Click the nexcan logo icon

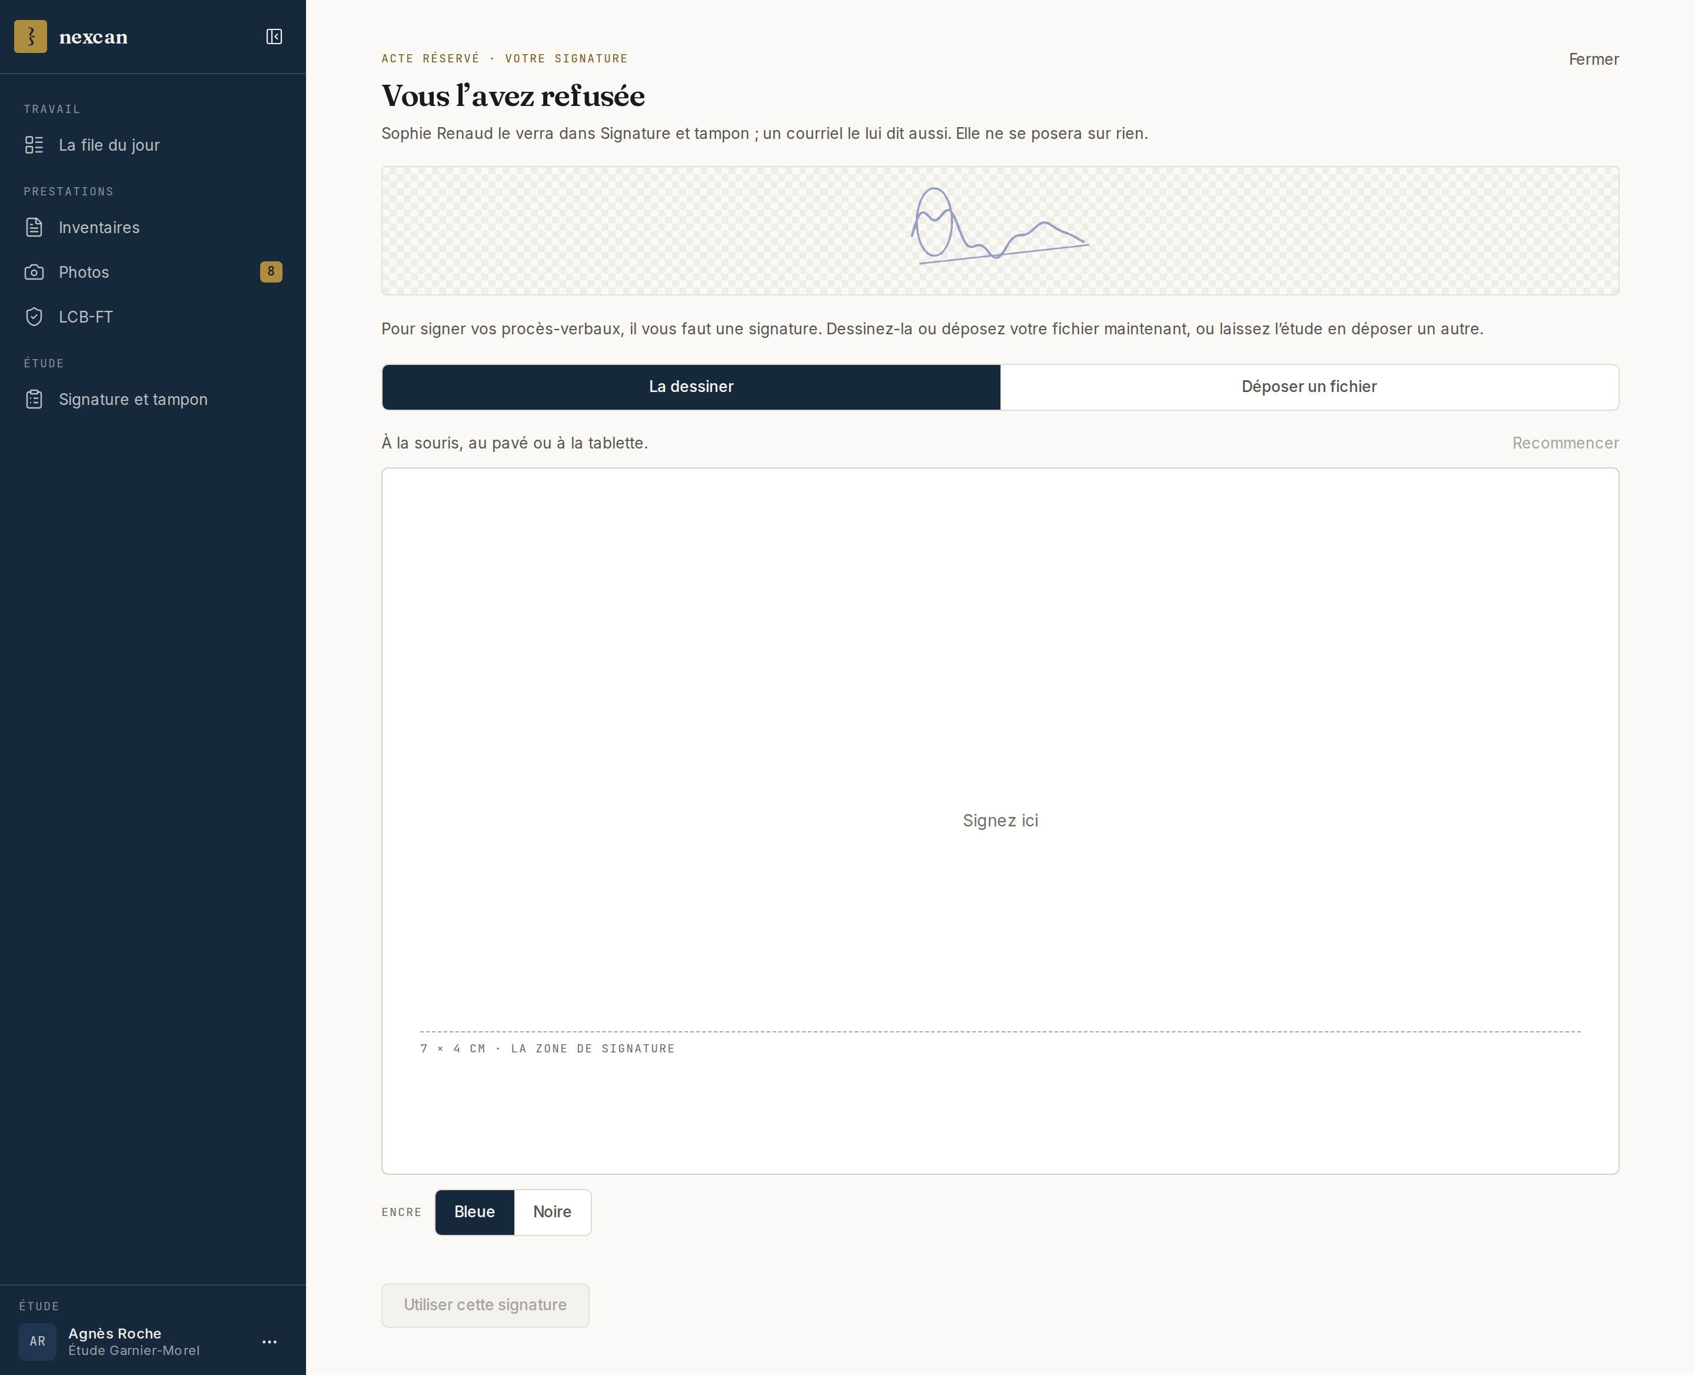click(30, 36)
